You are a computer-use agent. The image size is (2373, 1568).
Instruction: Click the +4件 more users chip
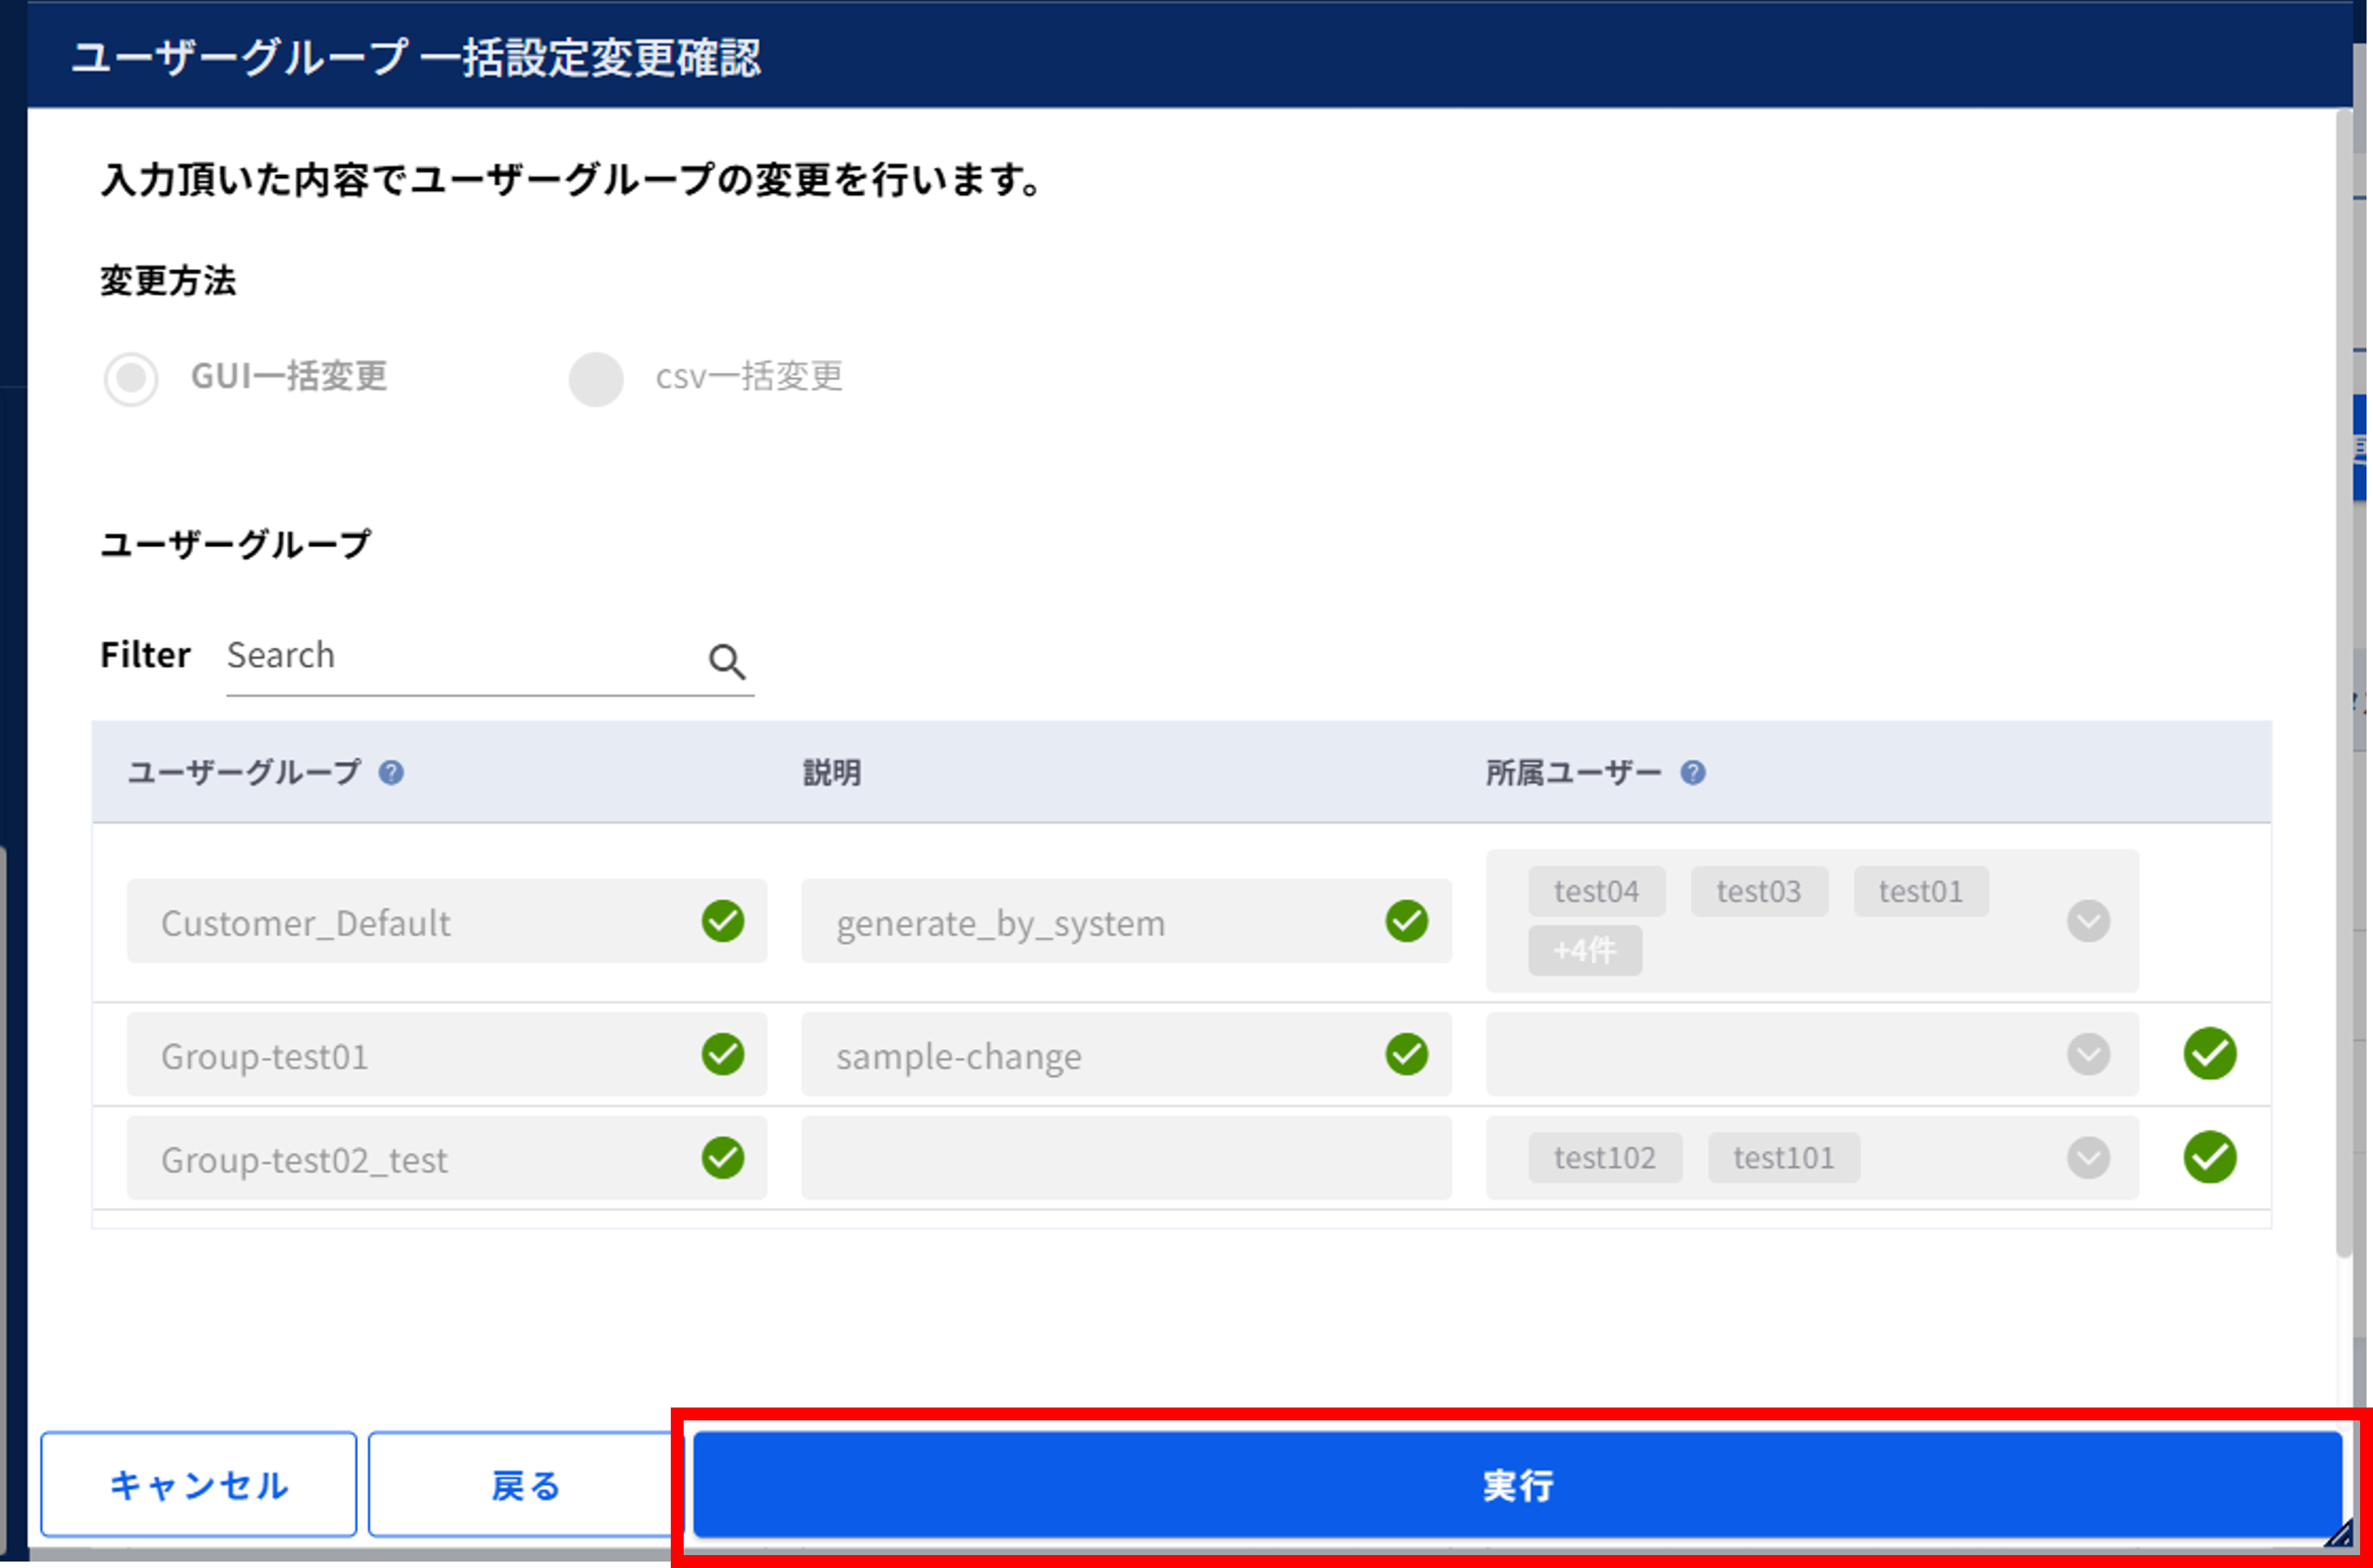coord(1584,950)
